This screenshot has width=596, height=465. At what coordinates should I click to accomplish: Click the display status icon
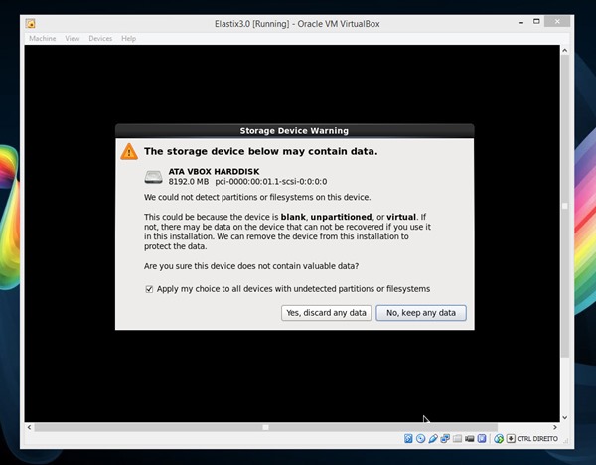[470, 439]
